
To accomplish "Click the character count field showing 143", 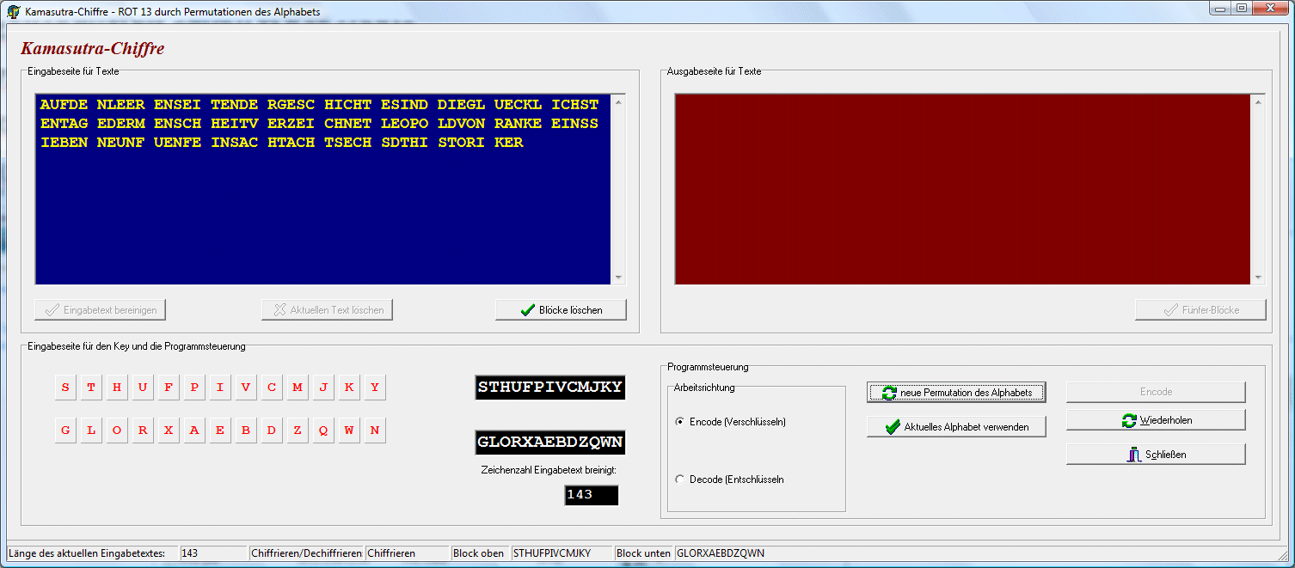I will 592,495.
